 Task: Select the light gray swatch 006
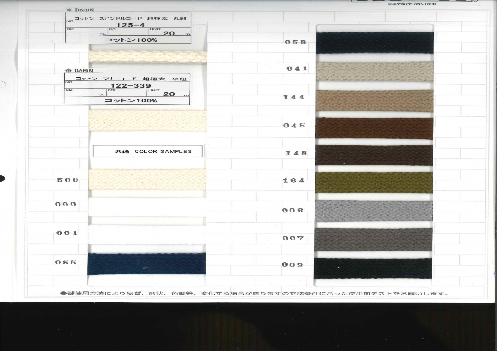tap(375, 211)
